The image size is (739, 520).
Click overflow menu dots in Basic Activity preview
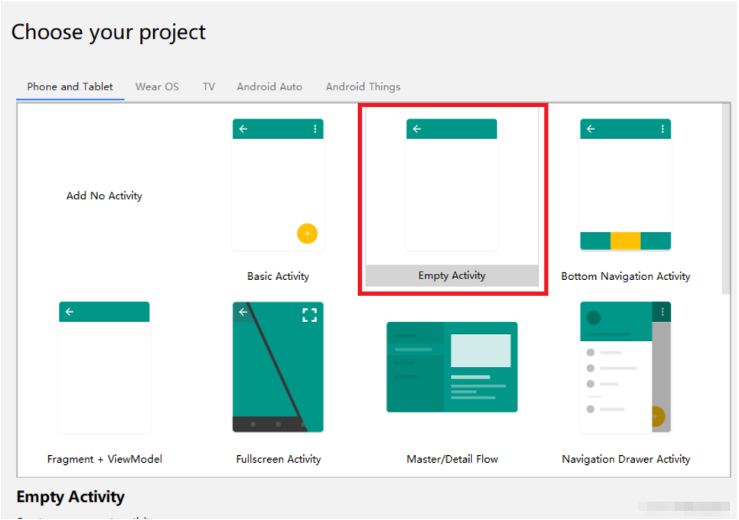click(x=314, y=129)
